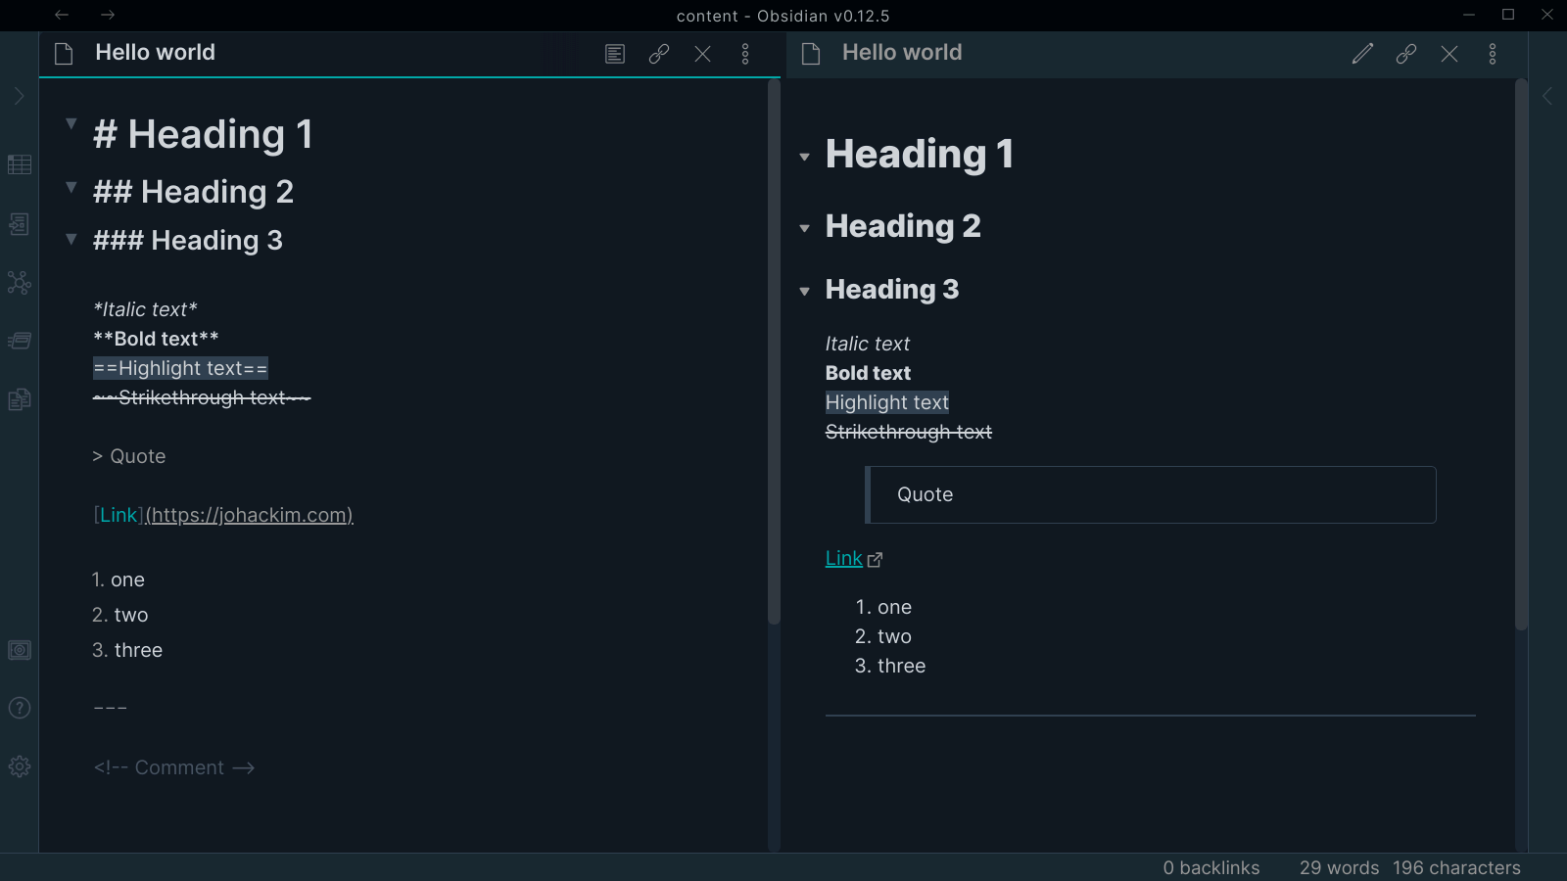
Task: Click '[Link]' text in editor
Action: pyautogui.click(x=119, y=515)
